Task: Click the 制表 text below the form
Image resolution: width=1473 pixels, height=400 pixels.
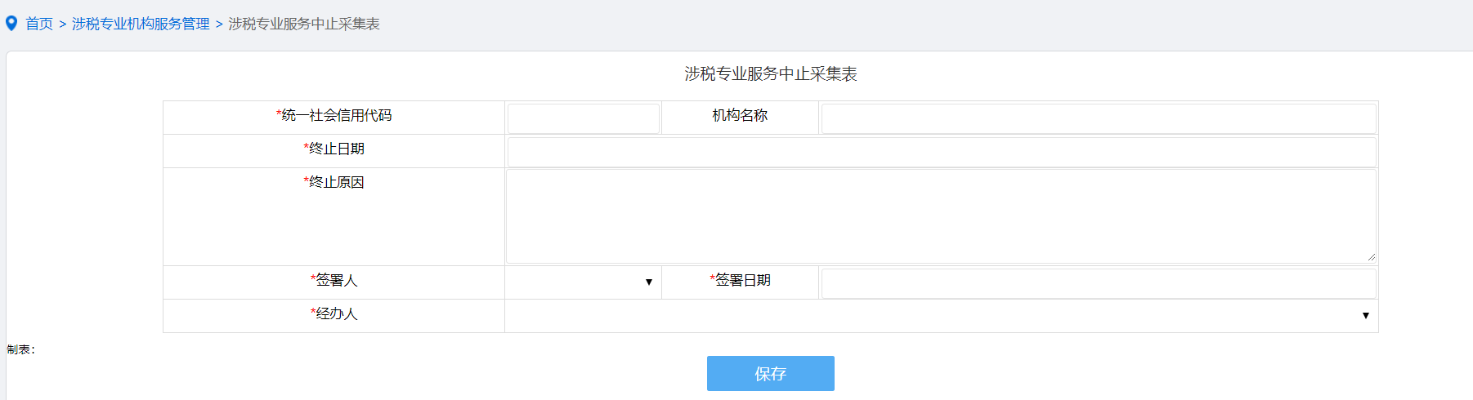Action: pos(20,349)
